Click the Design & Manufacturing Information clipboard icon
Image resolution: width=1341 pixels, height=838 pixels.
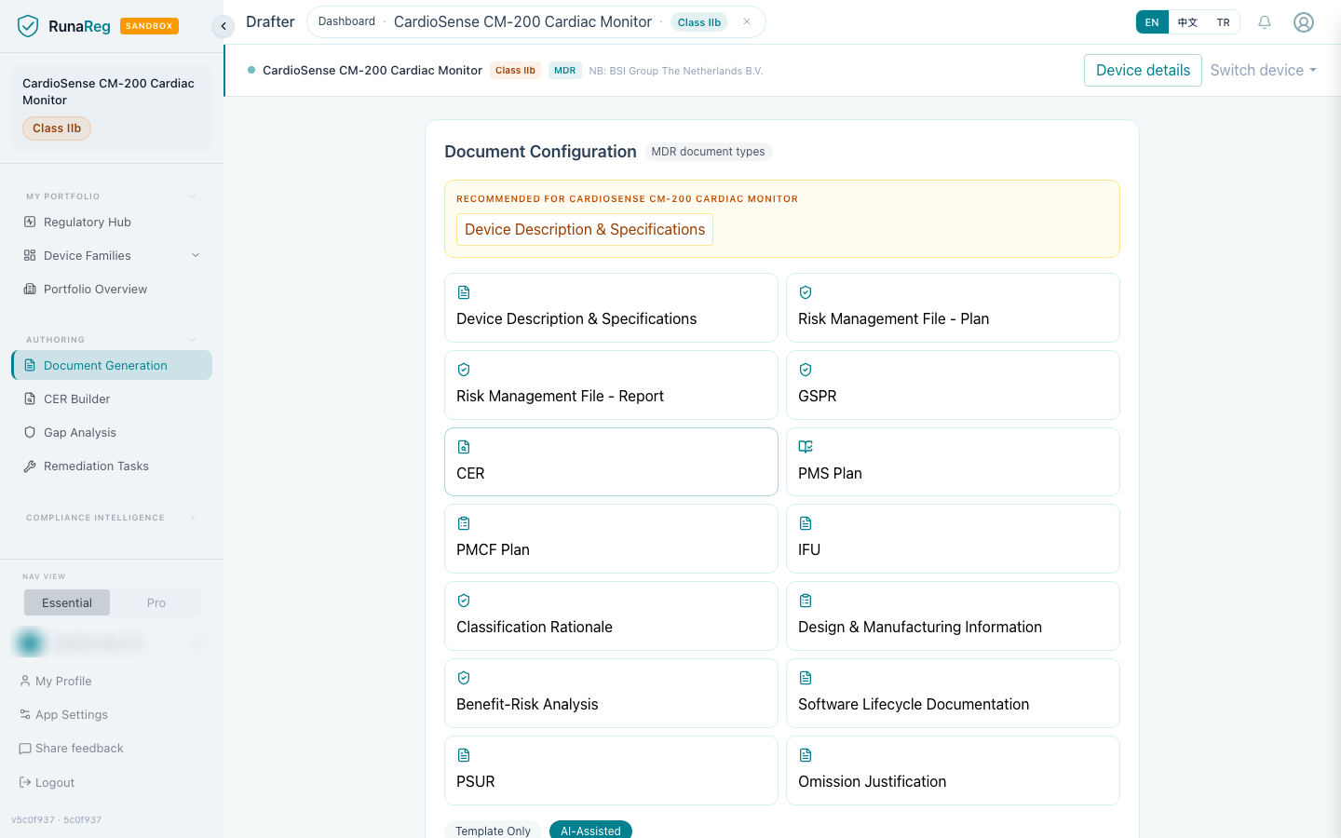806,601
